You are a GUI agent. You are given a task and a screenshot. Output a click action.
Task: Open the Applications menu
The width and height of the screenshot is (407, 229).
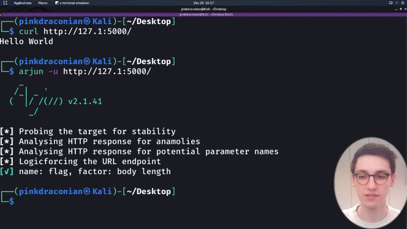tap(23, 3)
